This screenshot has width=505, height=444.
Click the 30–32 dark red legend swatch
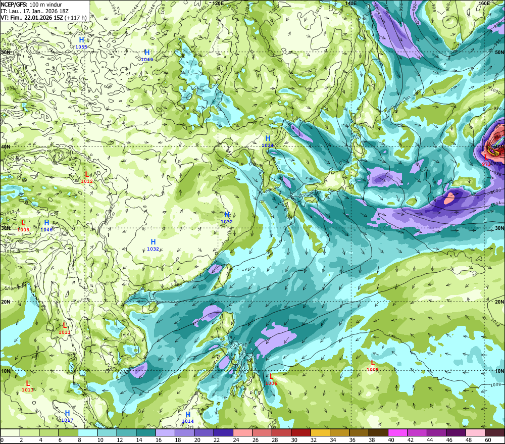[301, 432]
